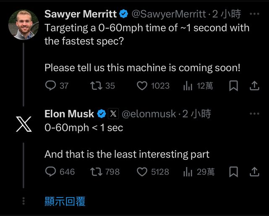269x216 pixels.
Task: Open more options for Sawyer's tweet
Action: (x=254, y=13)
